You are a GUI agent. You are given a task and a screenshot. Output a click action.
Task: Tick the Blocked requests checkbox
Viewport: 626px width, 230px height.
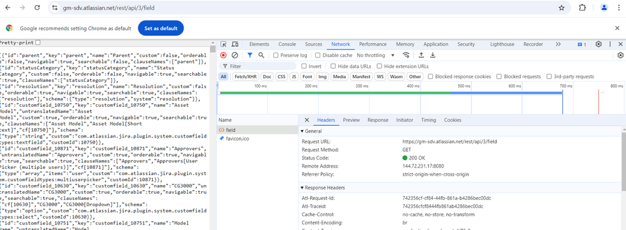[499, 76]
